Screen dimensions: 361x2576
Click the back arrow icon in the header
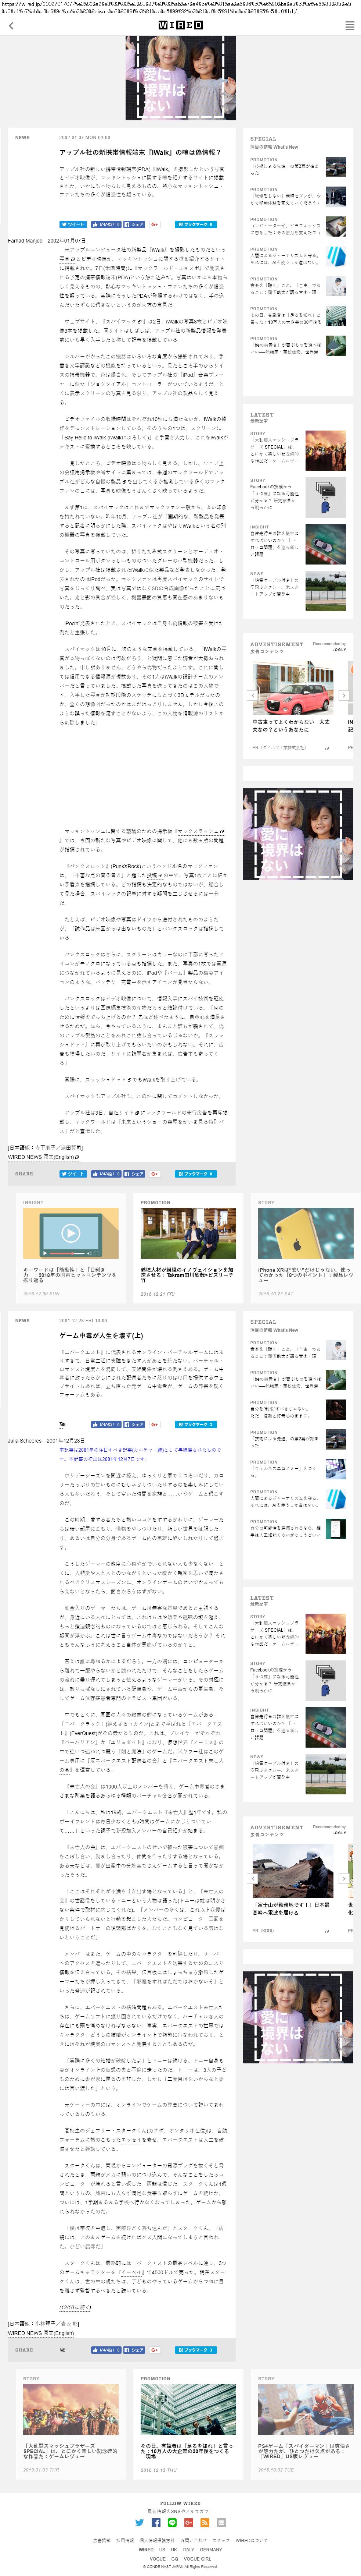[x=11, y=26]
